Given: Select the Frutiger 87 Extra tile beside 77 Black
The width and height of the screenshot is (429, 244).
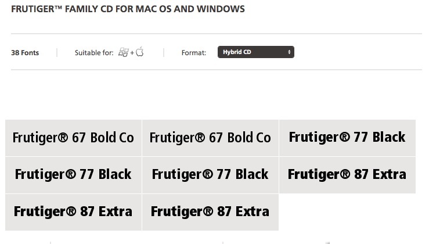Looking at the screenshot, I should pyautogui.click(x=348, y=175).
